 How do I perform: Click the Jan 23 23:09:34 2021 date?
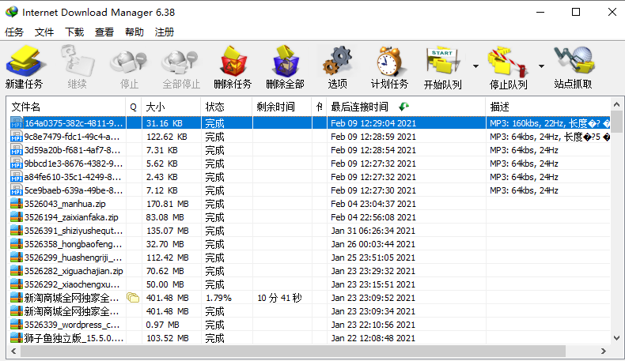click(x=373, y=311)
